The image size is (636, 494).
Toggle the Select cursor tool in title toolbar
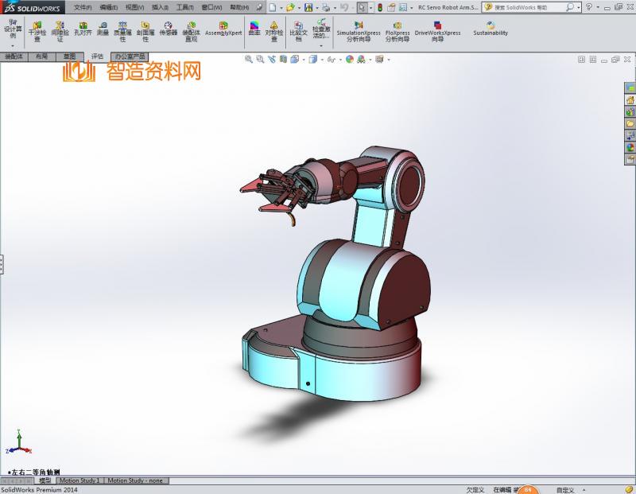(362, 7)
